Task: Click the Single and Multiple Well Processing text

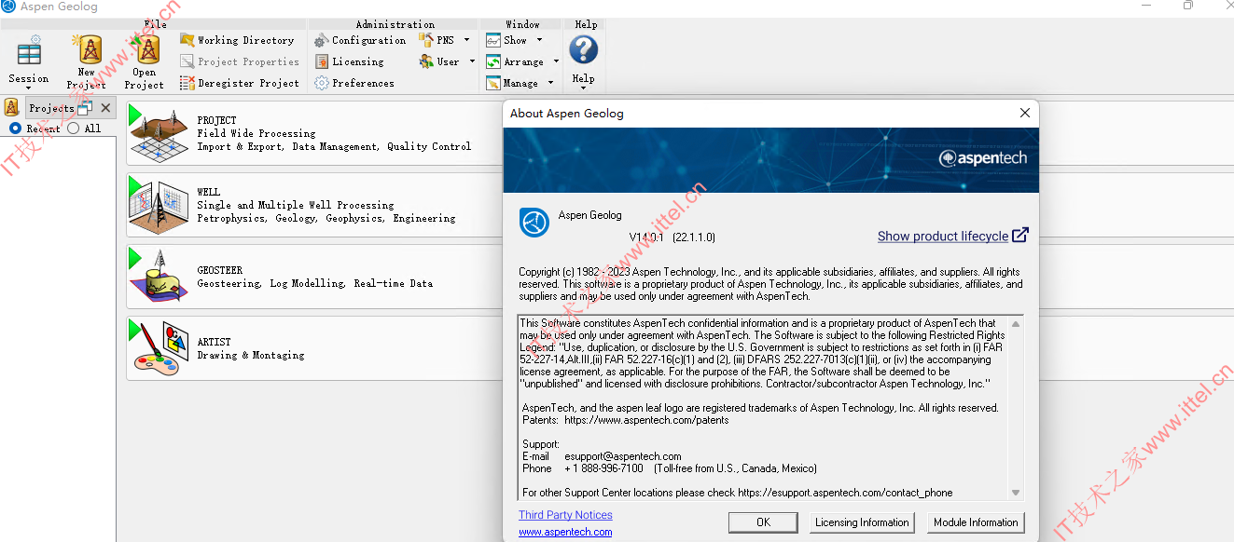Action: pos(295,205)
